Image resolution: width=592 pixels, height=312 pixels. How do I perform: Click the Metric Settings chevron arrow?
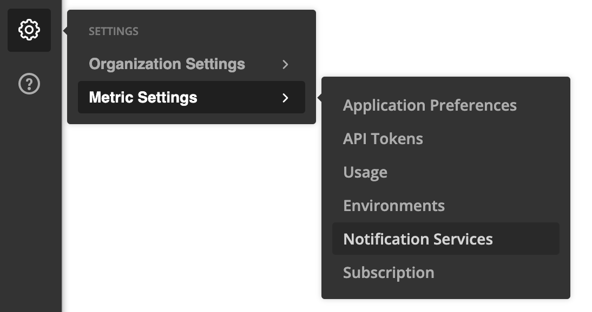point(286,98)
